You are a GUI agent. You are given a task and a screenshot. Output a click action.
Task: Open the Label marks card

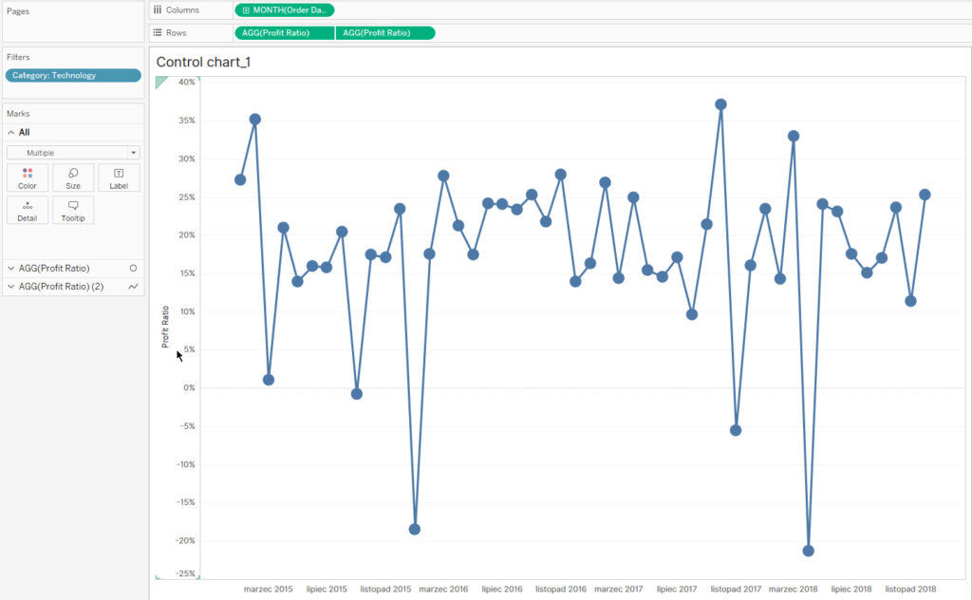(x=119, y=178)
